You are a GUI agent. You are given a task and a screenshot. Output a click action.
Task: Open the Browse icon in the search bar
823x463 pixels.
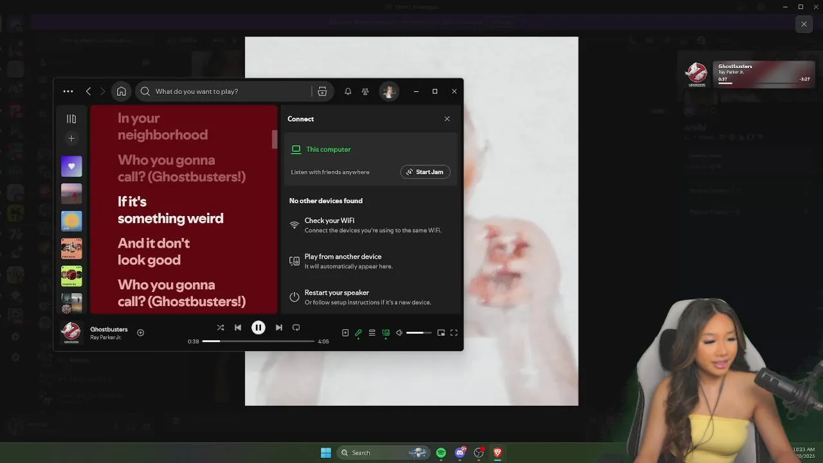click(x=322, y=91)
